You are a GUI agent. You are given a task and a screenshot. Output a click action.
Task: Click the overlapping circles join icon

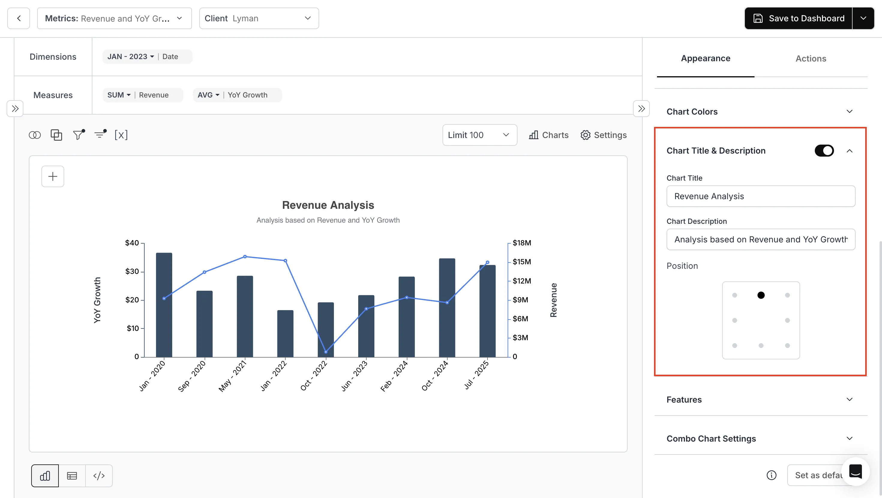point(34,135)
